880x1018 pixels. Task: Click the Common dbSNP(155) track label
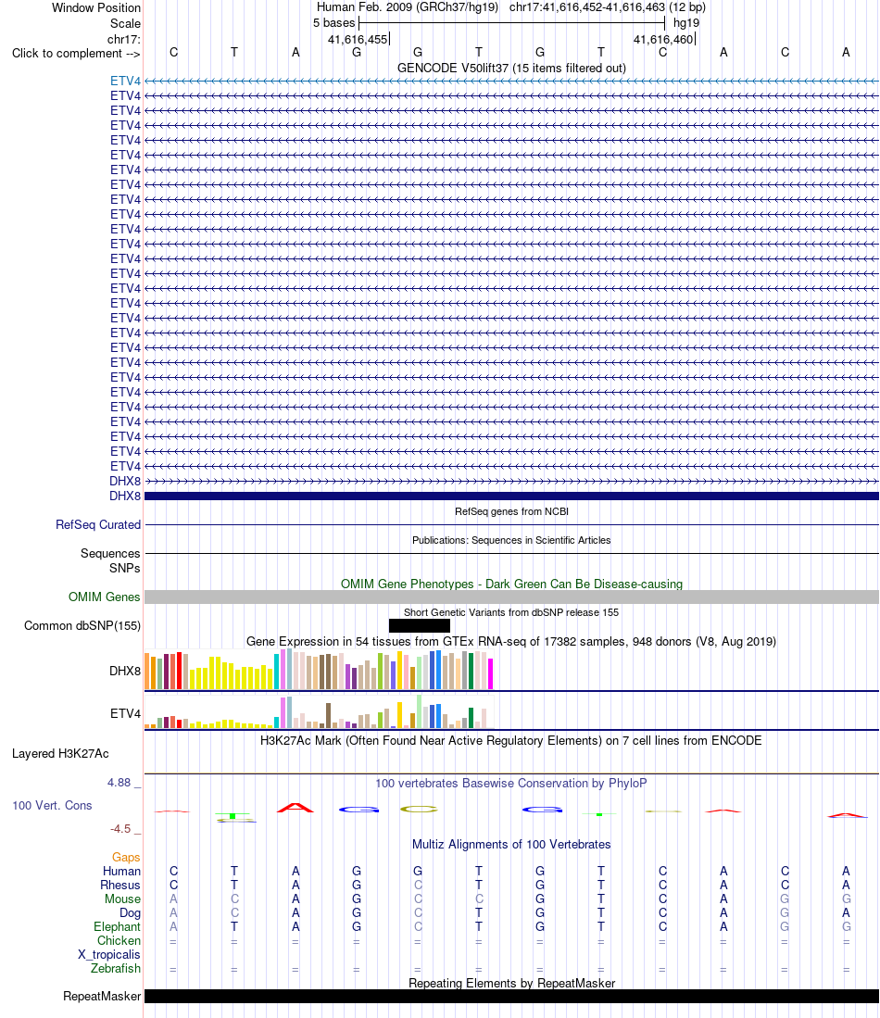[x=82, y=626]
